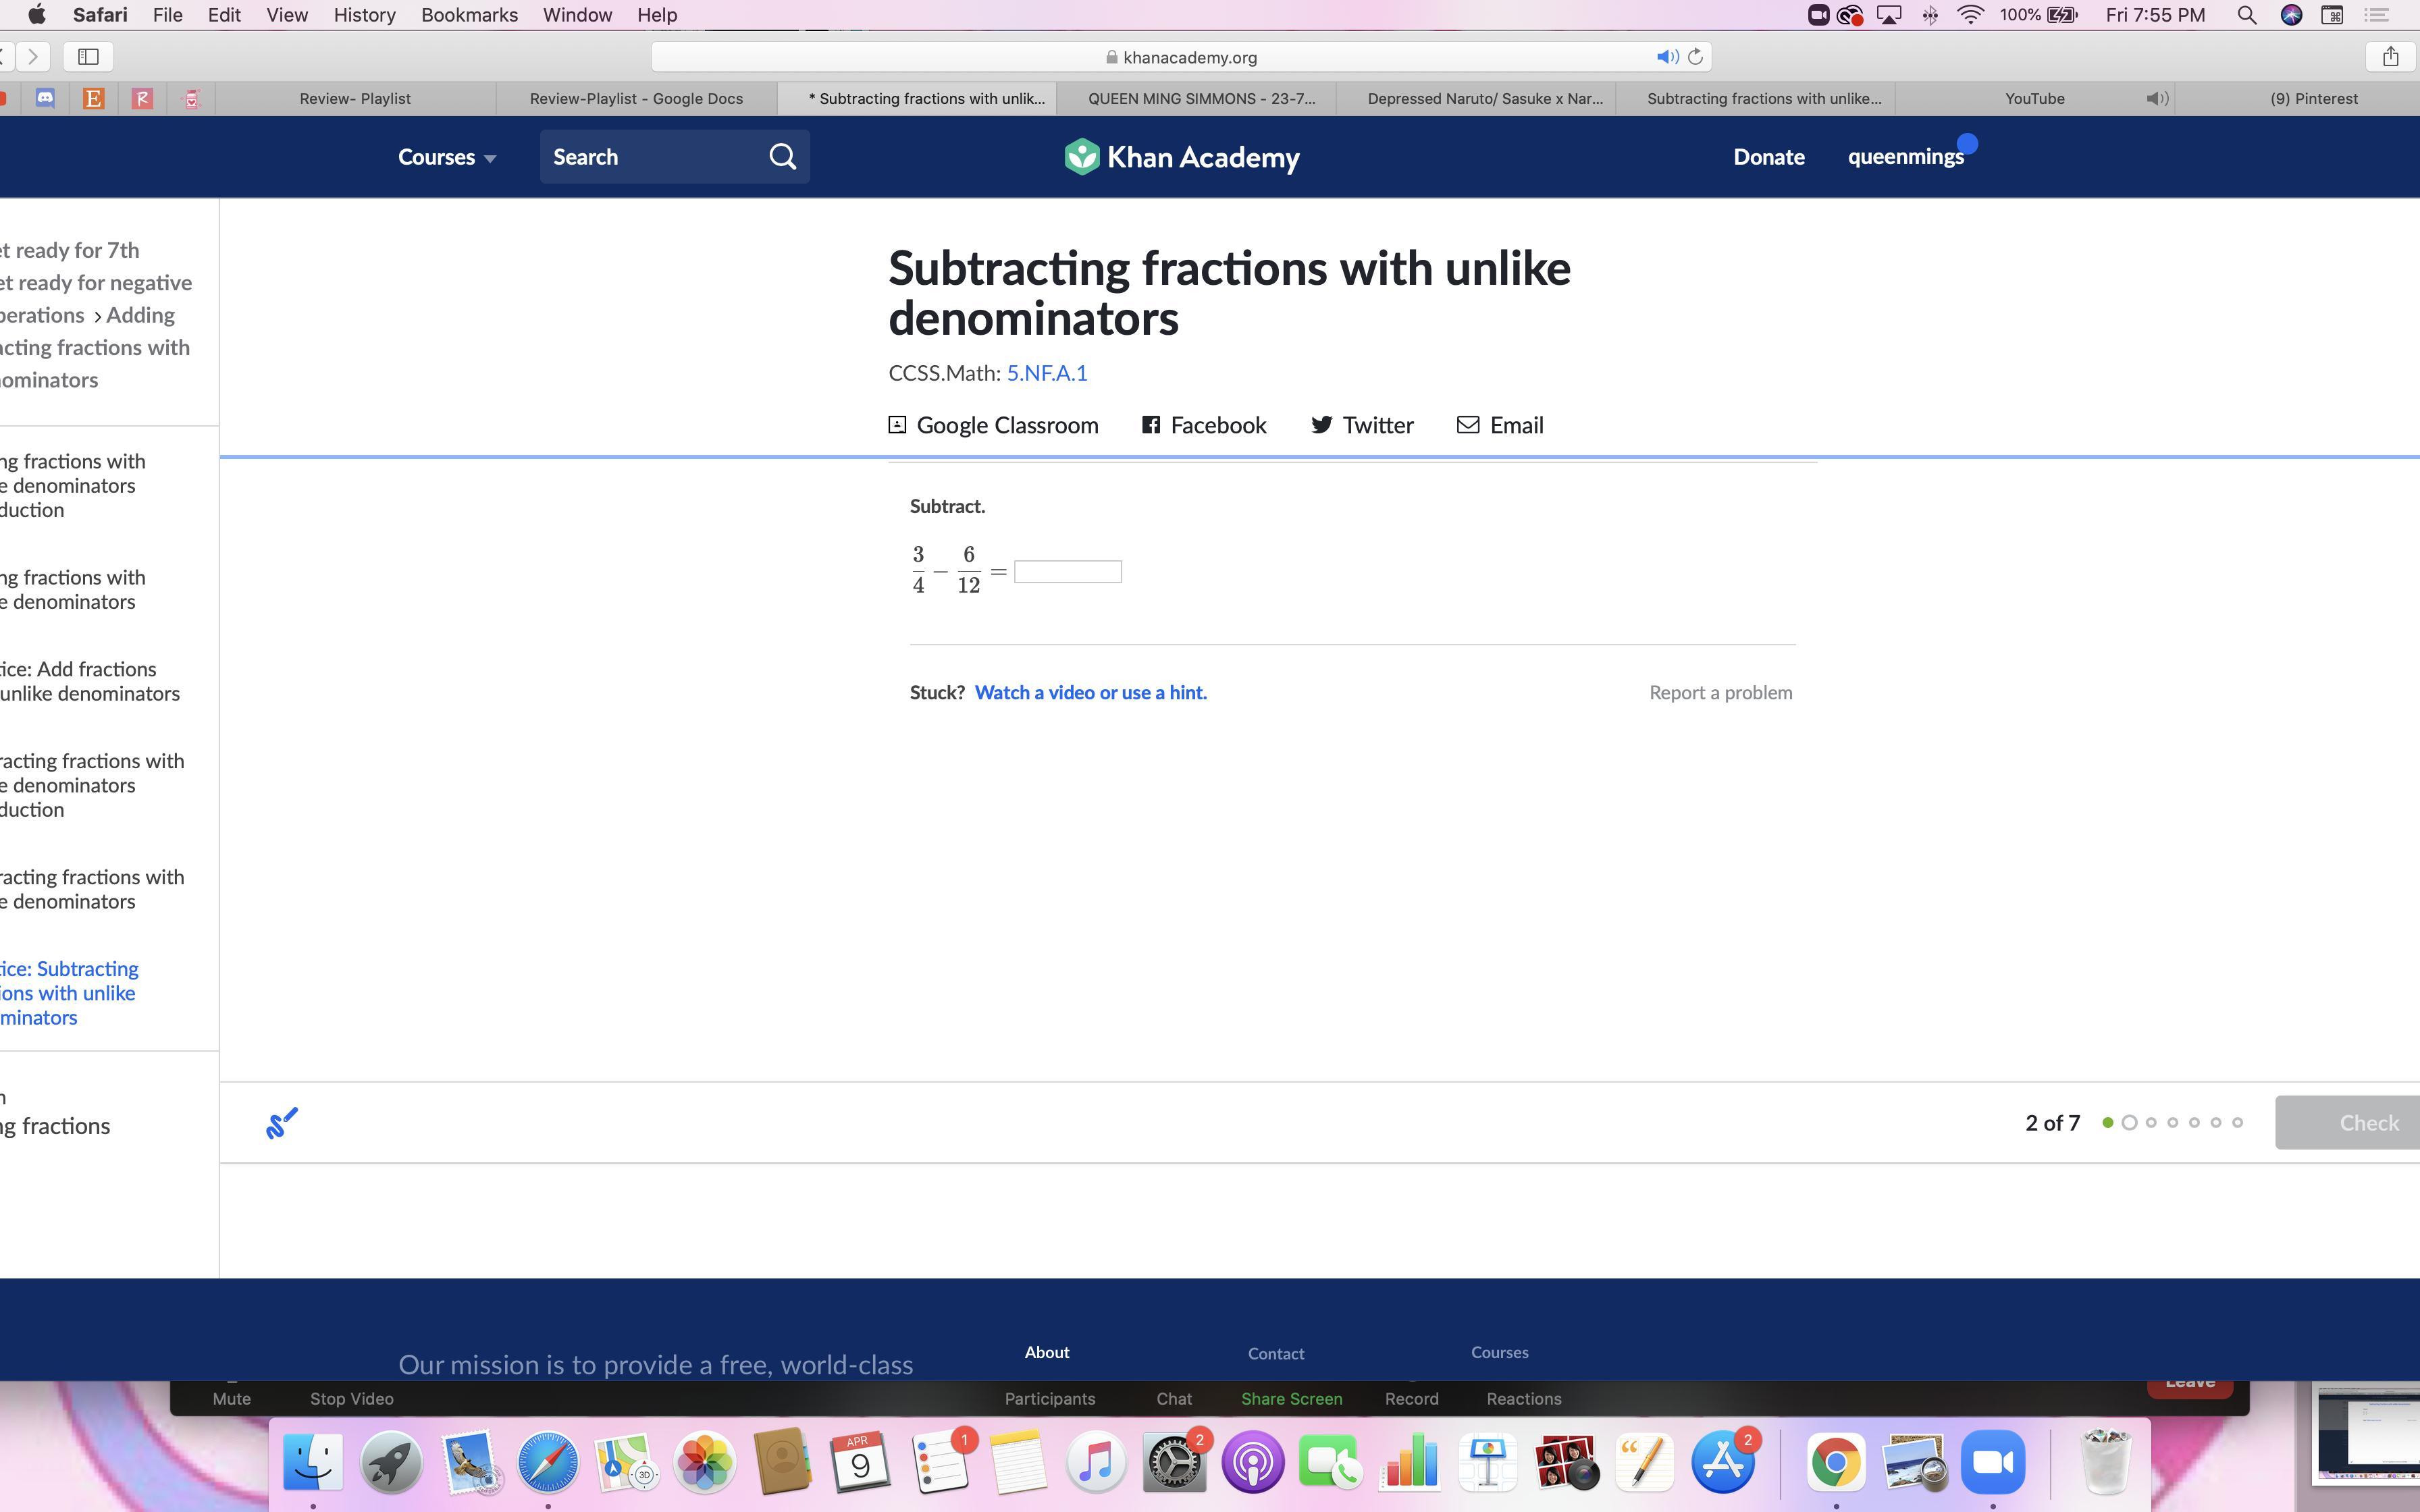
Task: Open Discord bookmark icon
Action: (45, 98)
